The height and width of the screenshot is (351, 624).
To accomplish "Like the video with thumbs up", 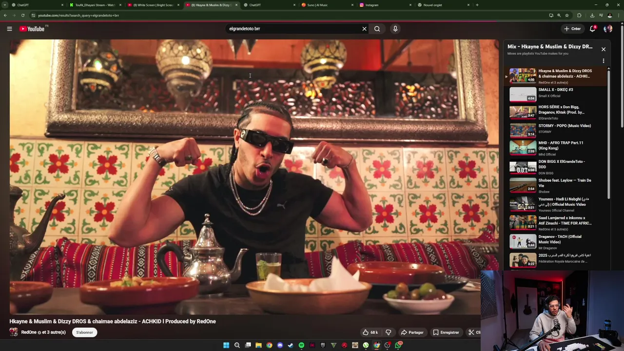I will coord(370,332).
